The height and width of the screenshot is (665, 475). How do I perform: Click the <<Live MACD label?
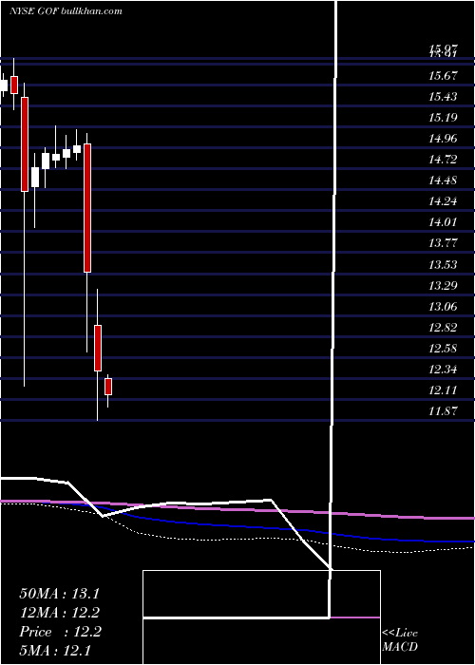pos(400,640)
